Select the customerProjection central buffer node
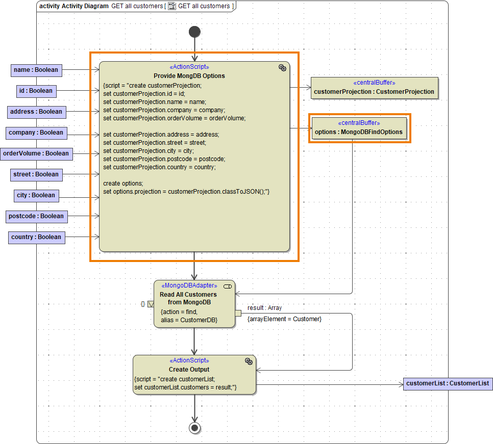Image resolution: width=493 pixels, height=444 pixels. 375,88
